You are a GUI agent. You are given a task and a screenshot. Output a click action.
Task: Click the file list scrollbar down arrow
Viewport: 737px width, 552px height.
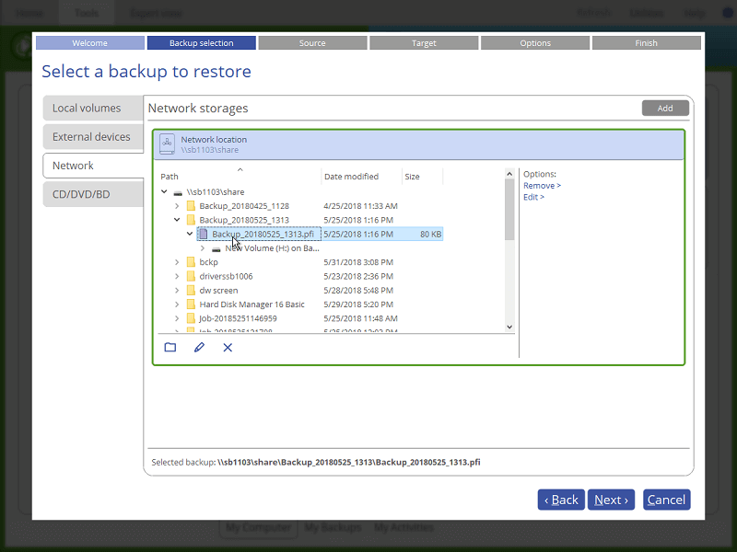coord(509,327)
